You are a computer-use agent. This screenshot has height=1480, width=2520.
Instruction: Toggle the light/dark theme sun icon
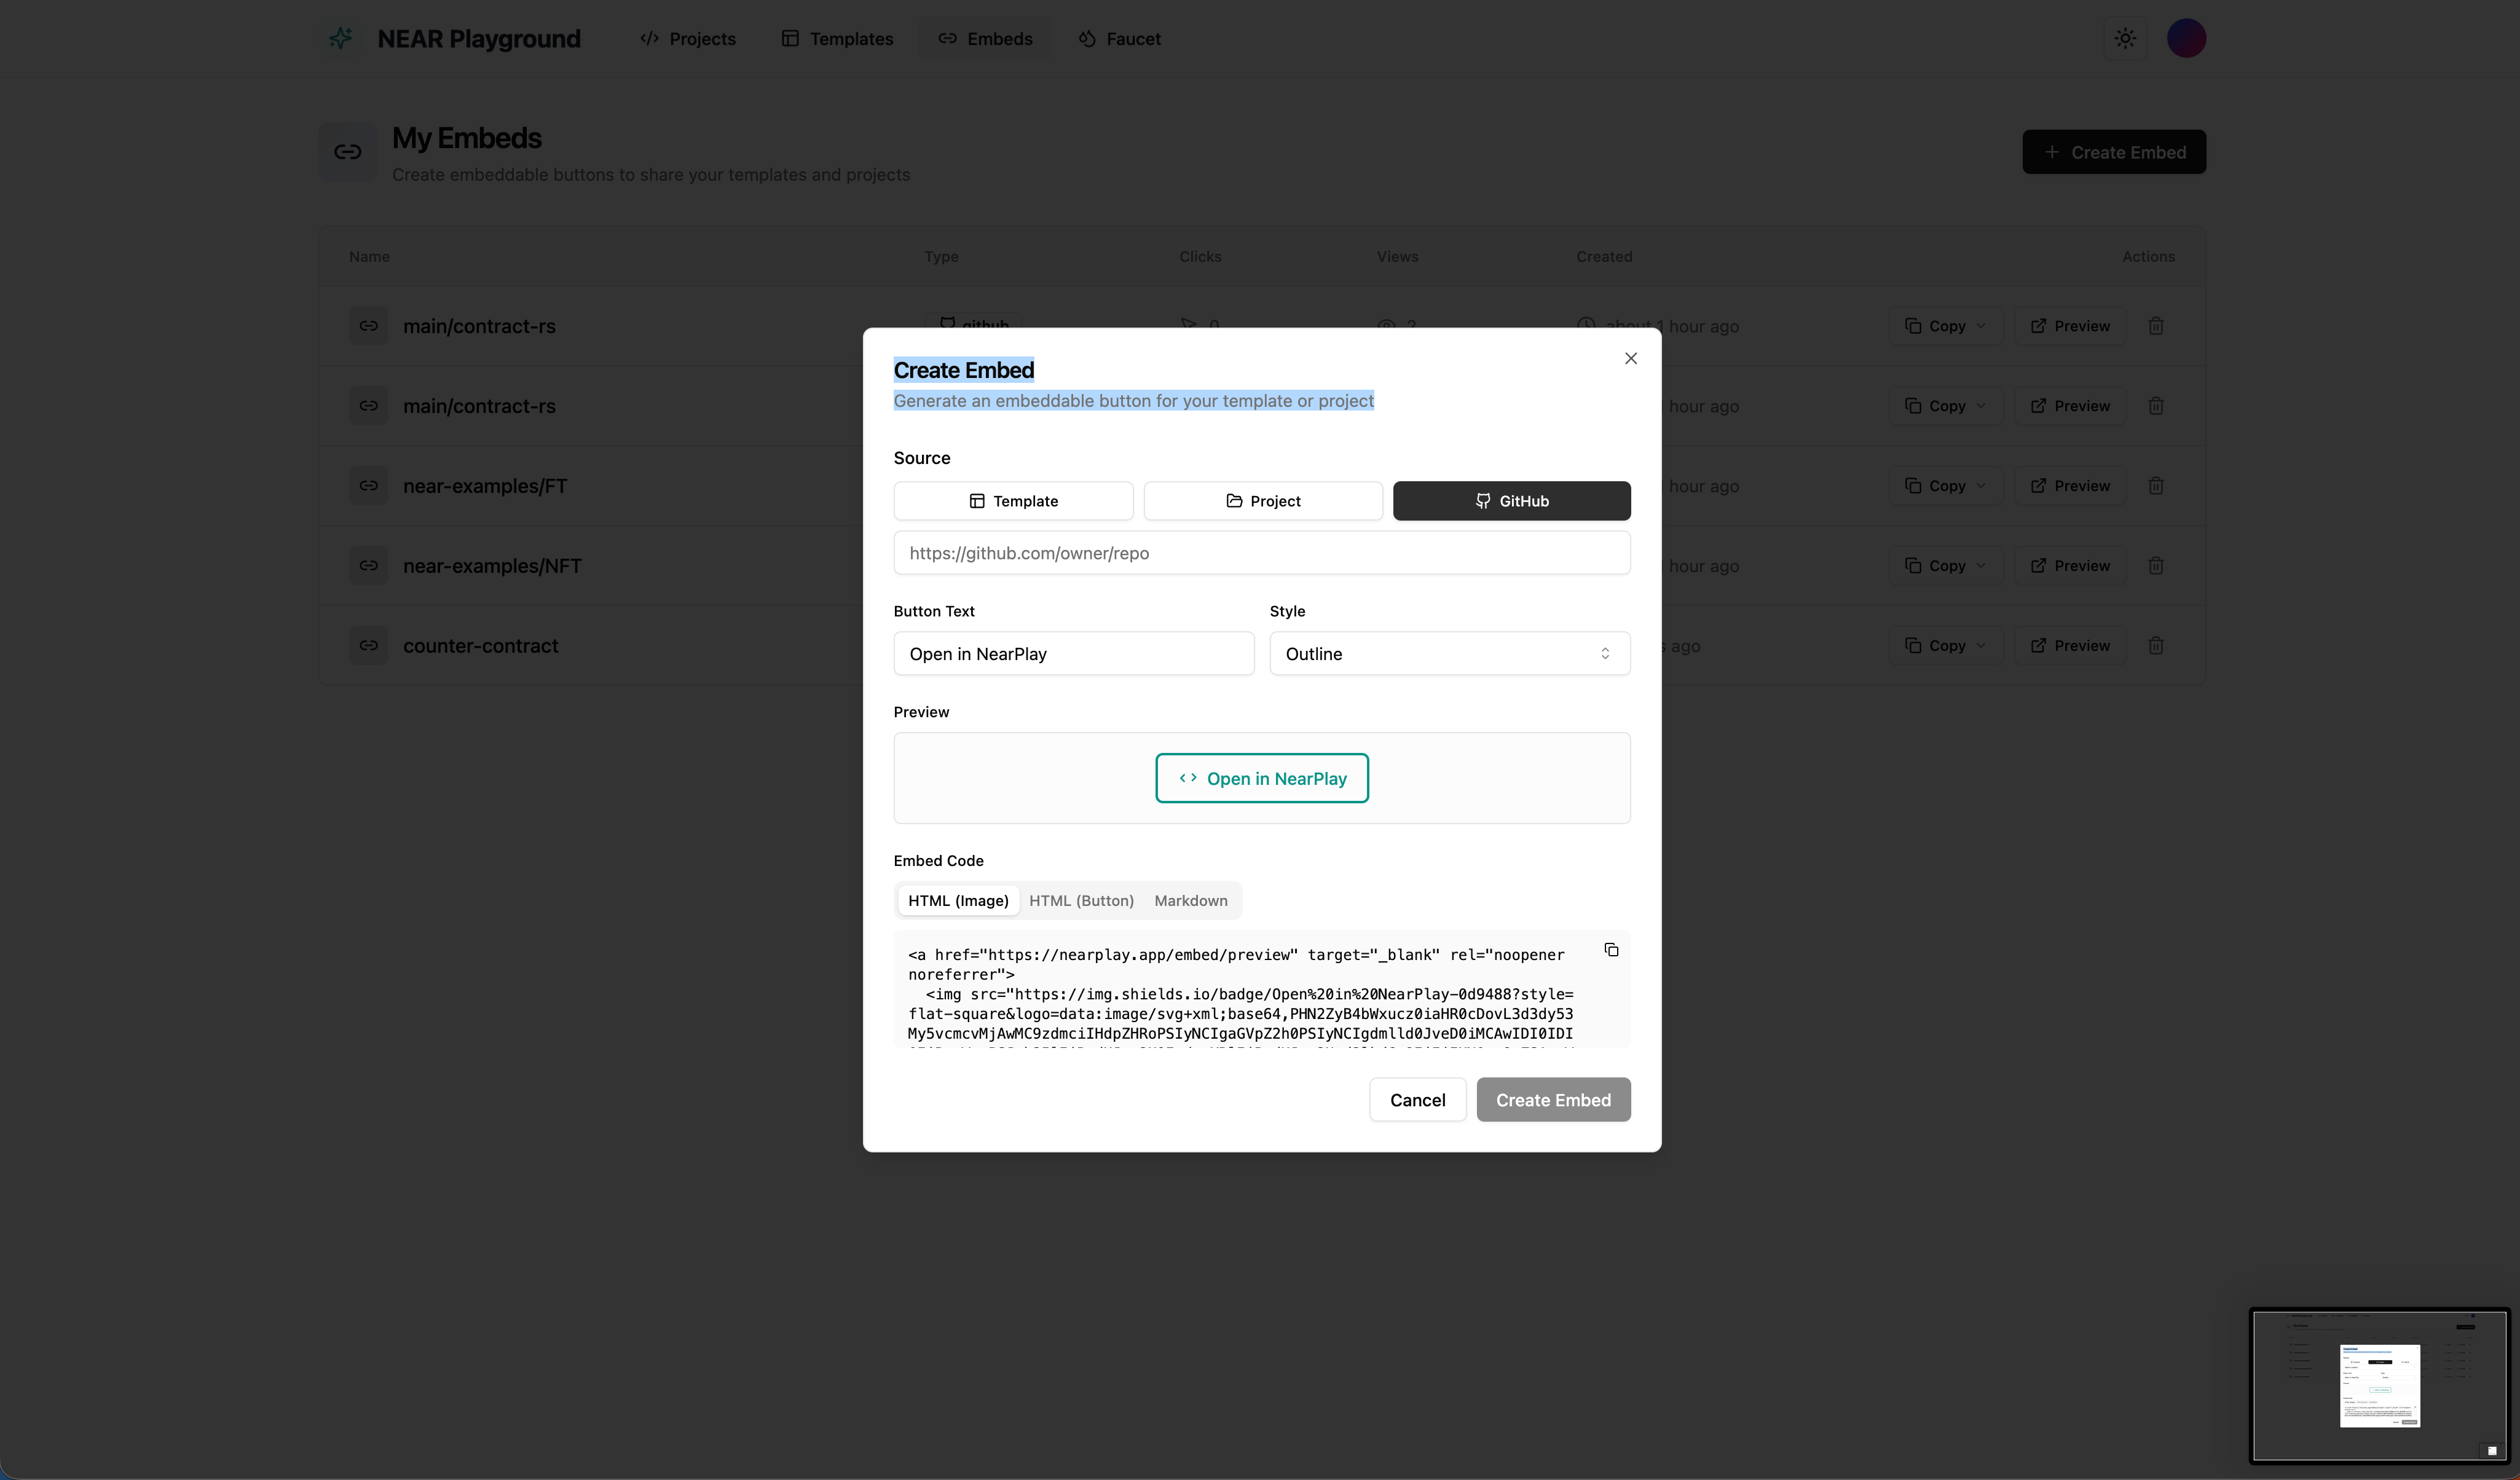pyautogui.click(x=2125, y=38)
